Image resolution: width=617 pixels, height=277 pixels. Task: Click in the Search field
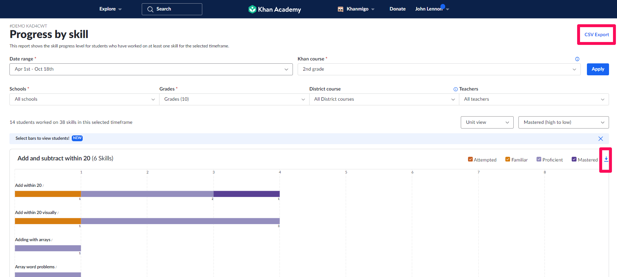[172, 9]
